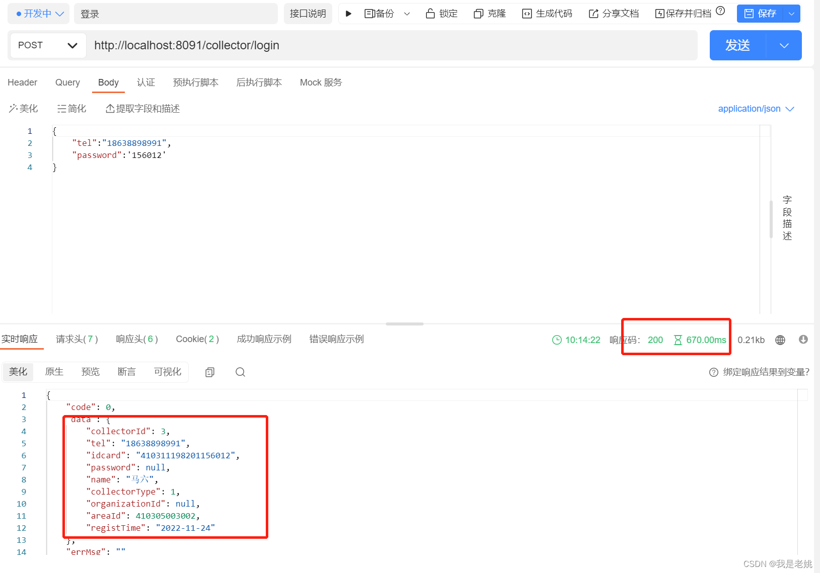
Task: Open the POST method dropdown
Action: click(x=47, y=45)
